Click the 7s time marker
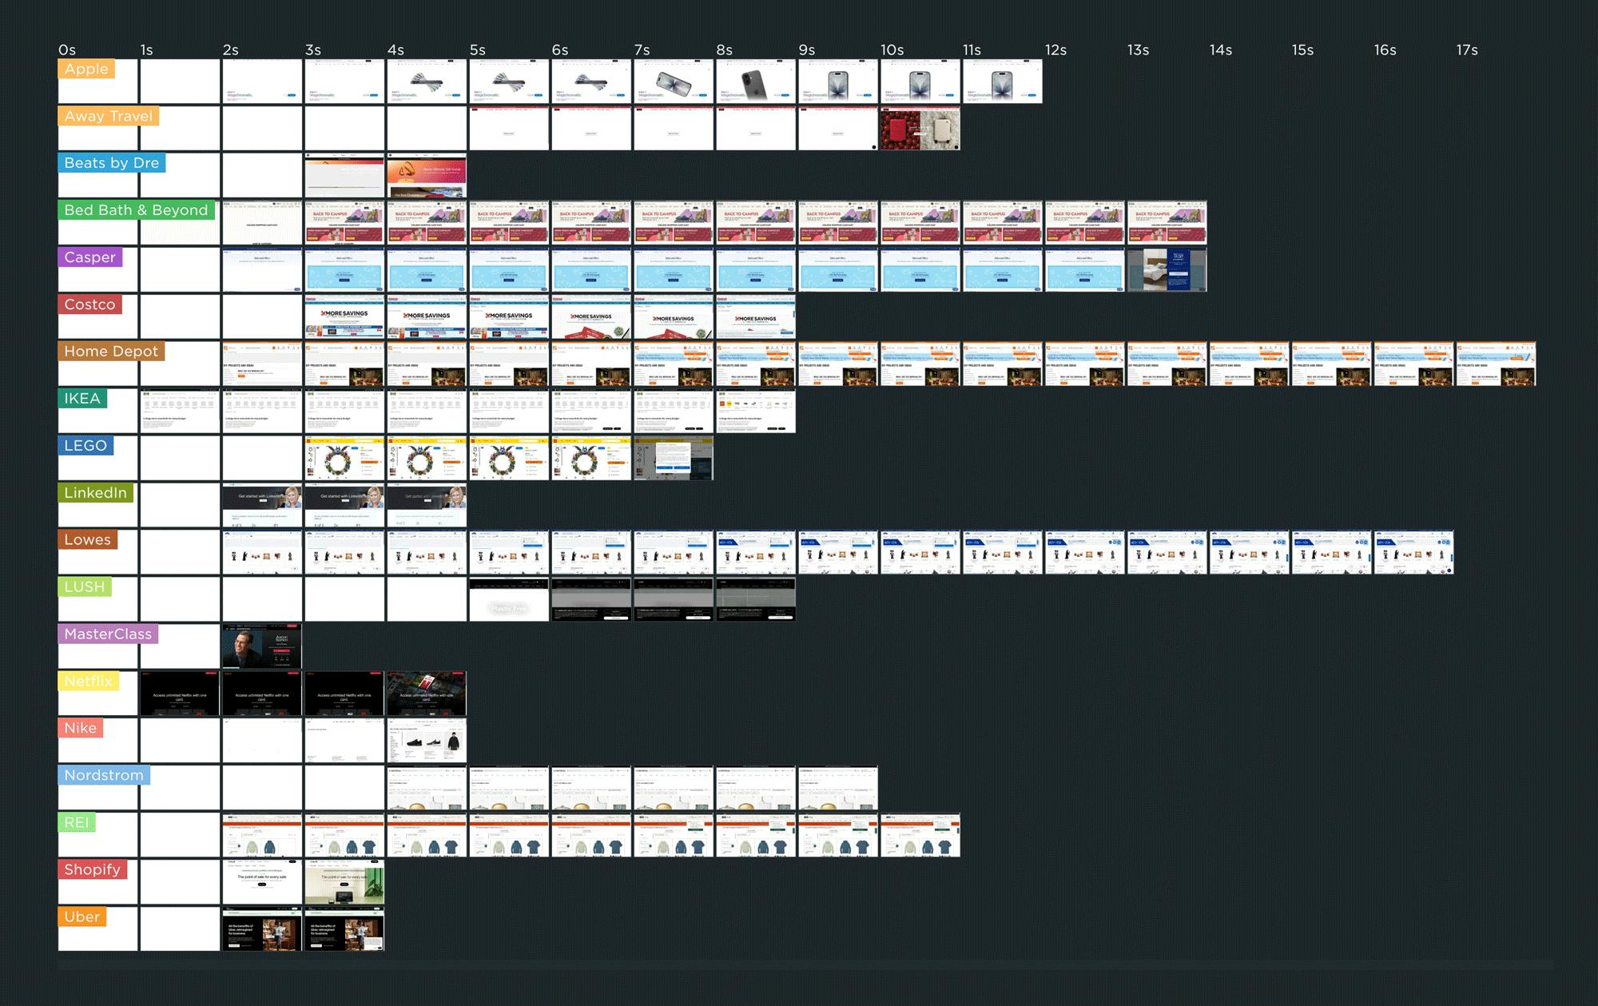 pos(642,50)
